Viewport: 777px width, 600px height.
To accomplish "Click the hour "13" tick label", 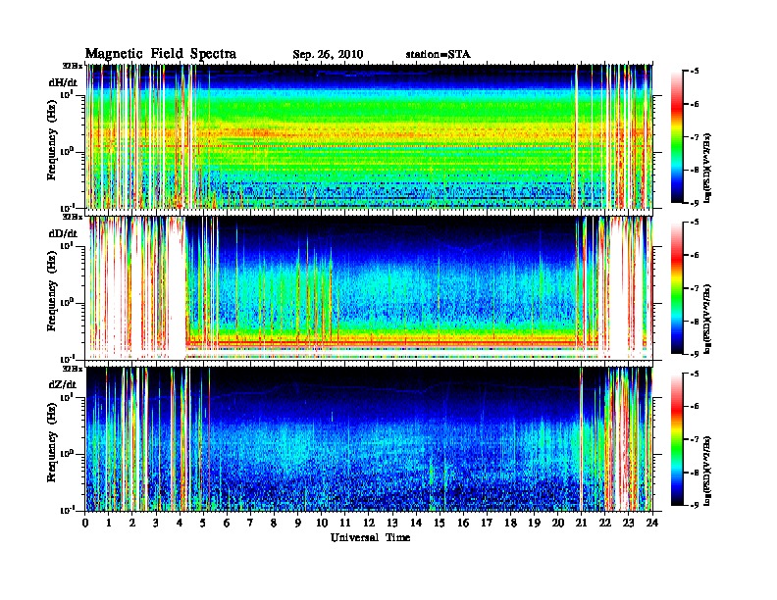I will (392, 523).
